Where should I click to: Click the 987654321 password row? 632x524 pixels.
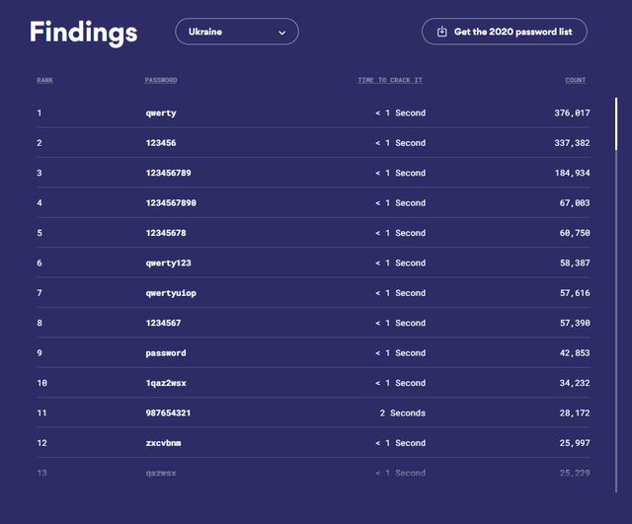(167, 413)
